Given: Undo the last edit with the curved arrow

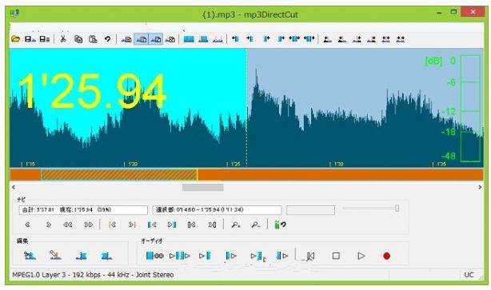Looking at the screenshot, I should [x=107, y=39].
